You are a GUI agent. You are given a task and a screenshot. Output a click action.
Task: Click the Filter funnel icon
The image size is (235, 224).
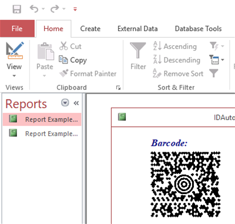(x=138, y=51)
